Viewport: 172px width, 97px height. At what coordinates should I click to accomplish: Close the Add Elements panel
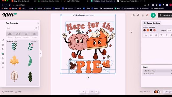[x=38, y=23]
